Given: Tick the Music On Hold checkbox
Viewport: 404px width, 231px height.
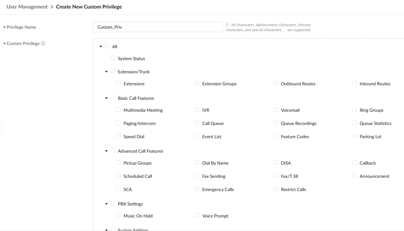Looking at the screenshot, I should point(118,215).
